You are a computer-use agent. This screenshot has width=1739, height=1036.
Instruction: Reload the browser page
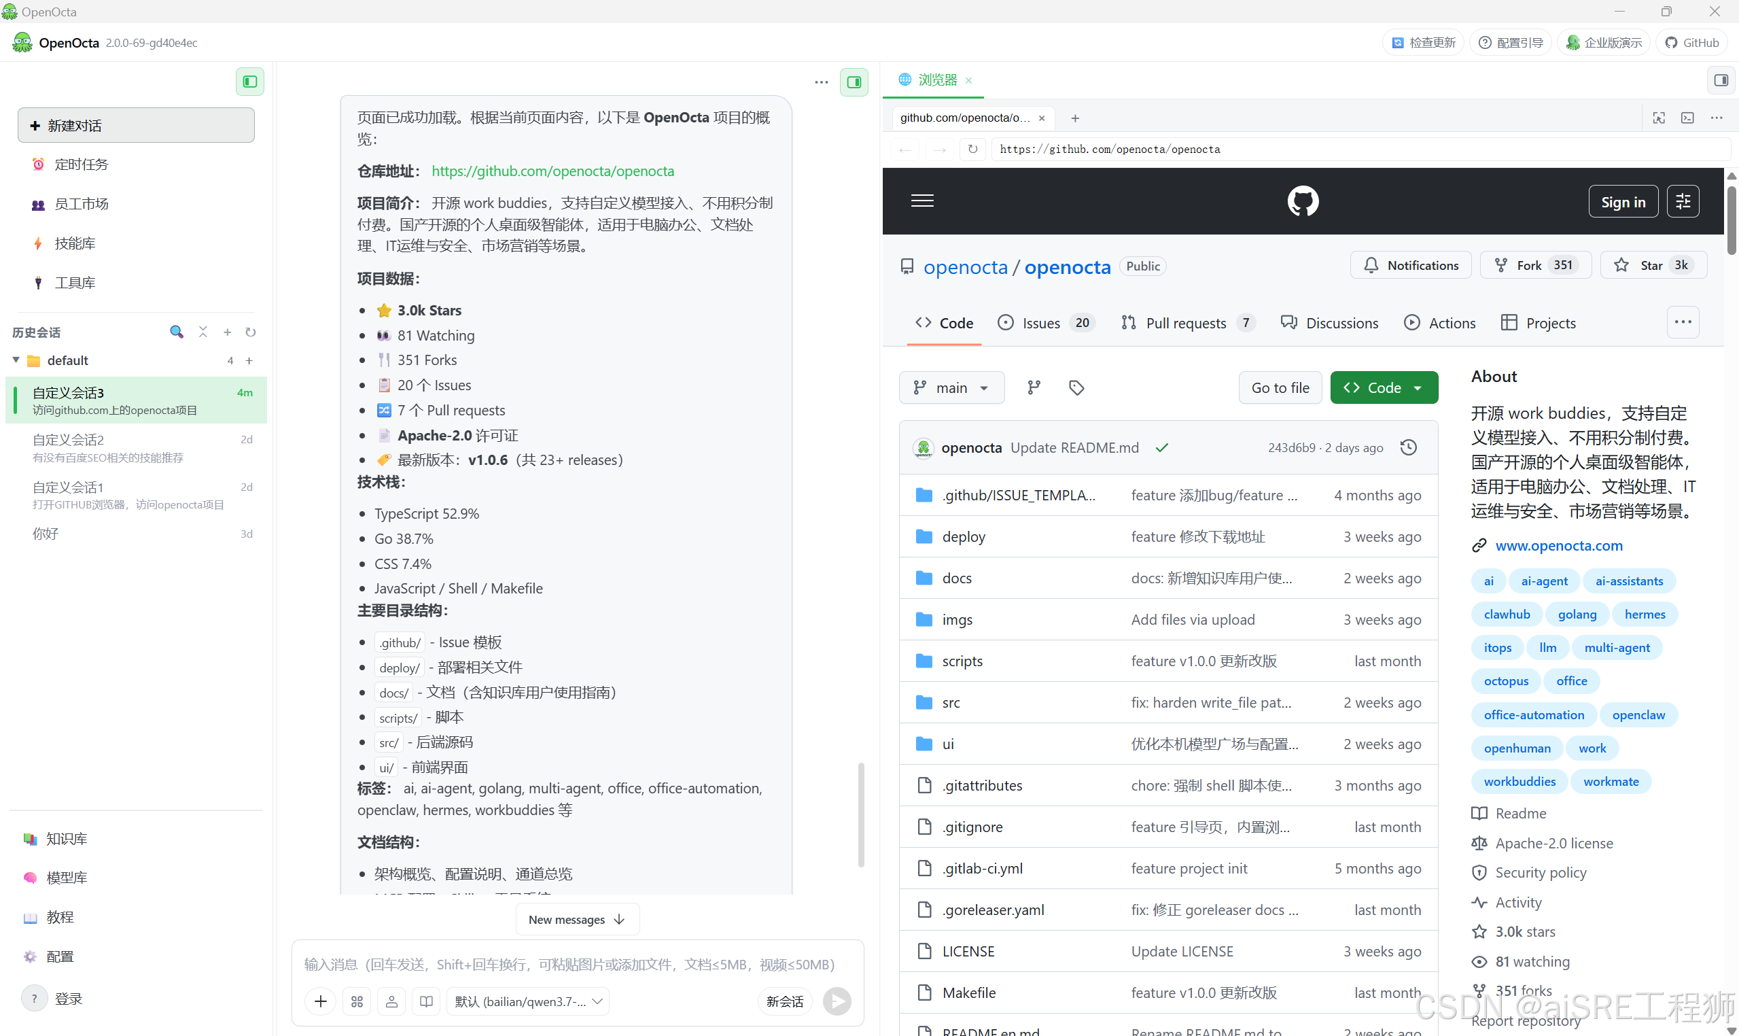972,149
